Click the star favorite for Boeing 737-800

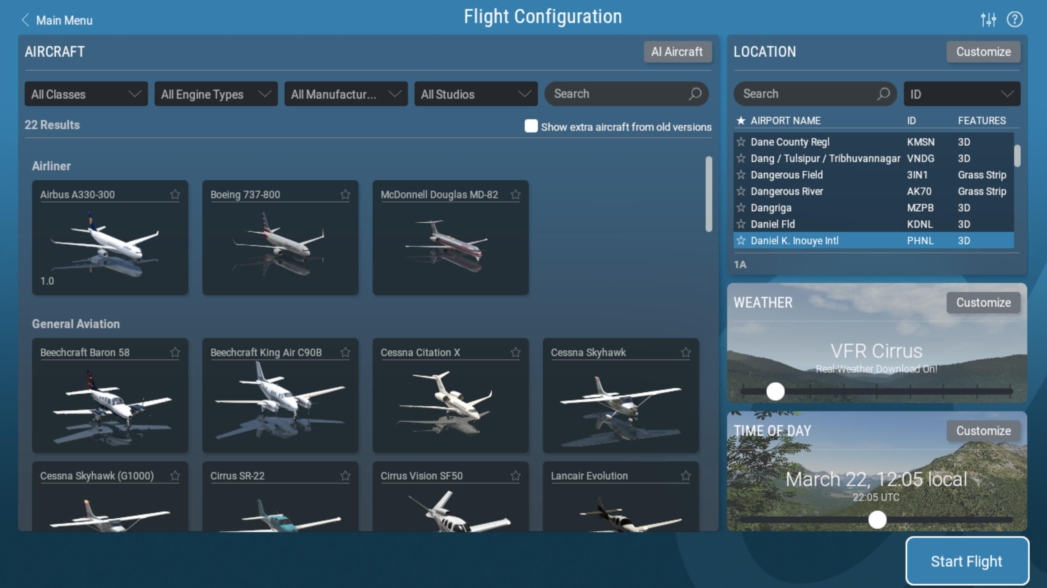coord(346,194)
